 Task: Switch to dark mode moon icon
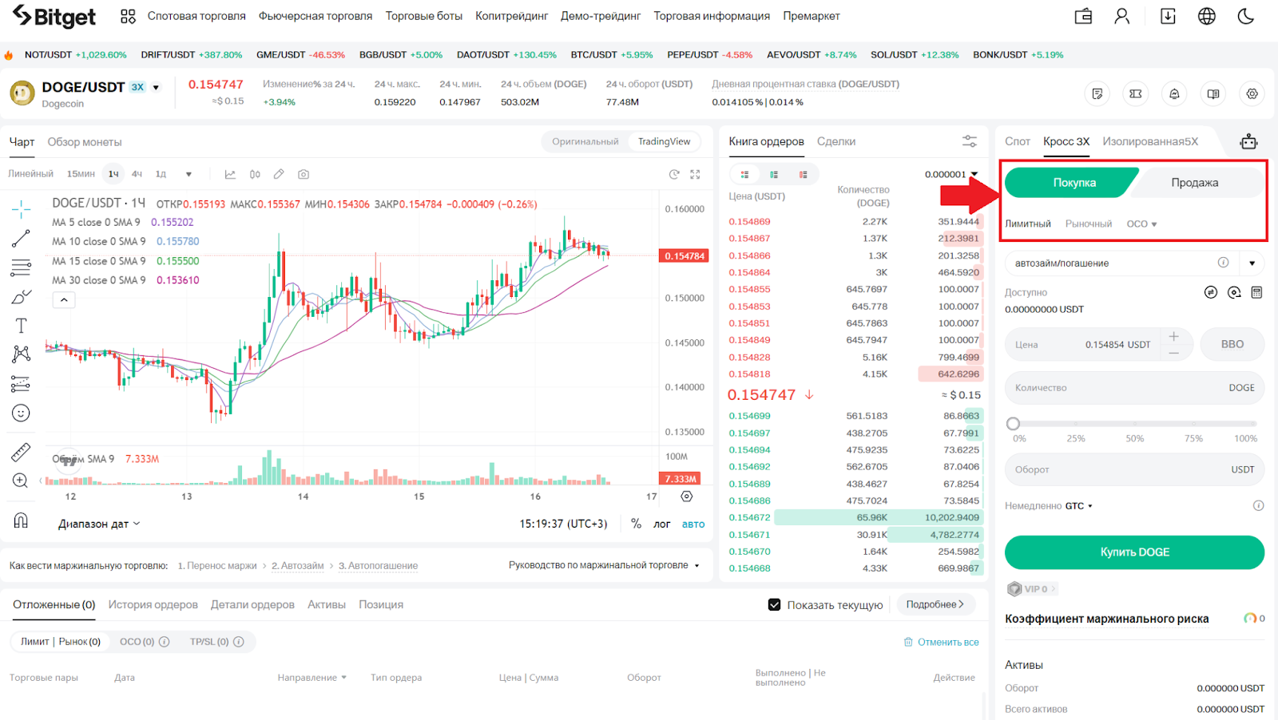coord(1246,16)
